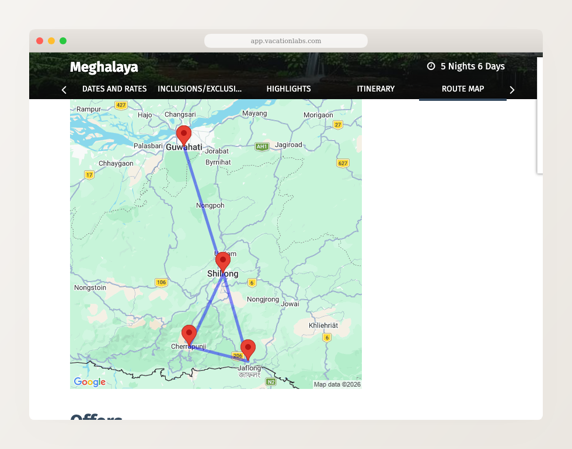572x449 pixels.
Task: Open the Itinerary tab
Action: coord(376,89)
